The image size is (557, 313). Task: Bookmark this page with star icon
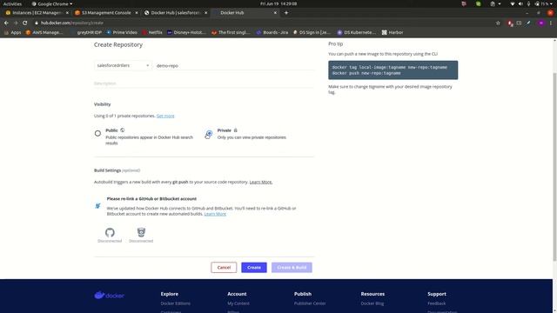tap(498, 23)
